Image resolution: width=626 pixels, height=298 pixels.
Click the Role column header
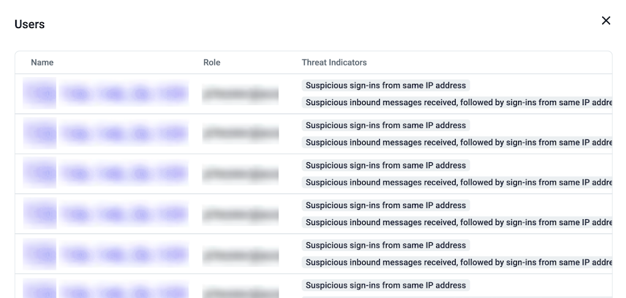211,62
